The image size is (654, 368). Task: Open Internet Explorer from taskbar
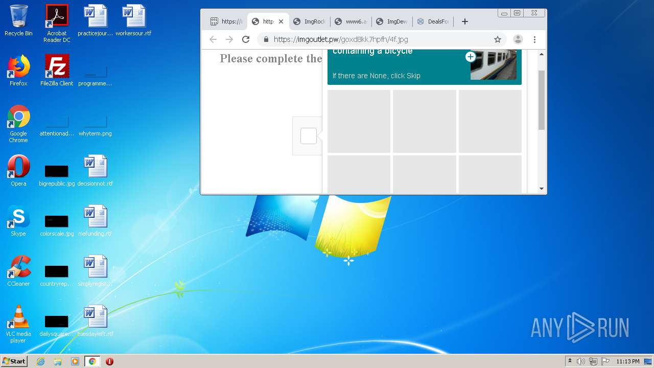point(41,361)
